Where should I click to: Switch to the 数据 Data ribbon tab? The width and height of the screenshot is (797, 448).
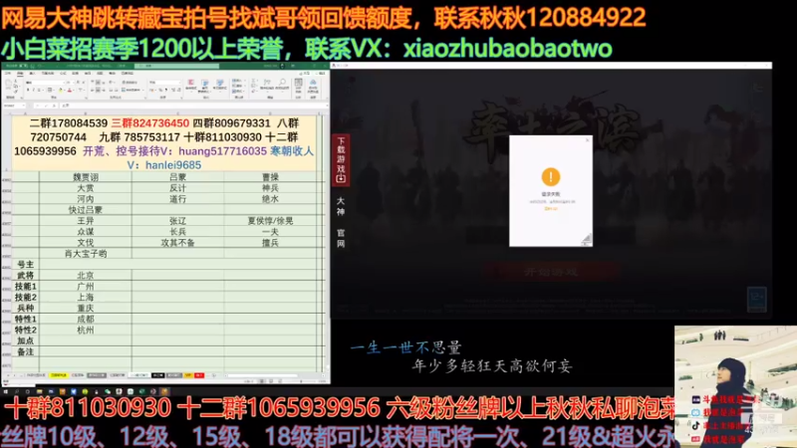pos(75,73)
